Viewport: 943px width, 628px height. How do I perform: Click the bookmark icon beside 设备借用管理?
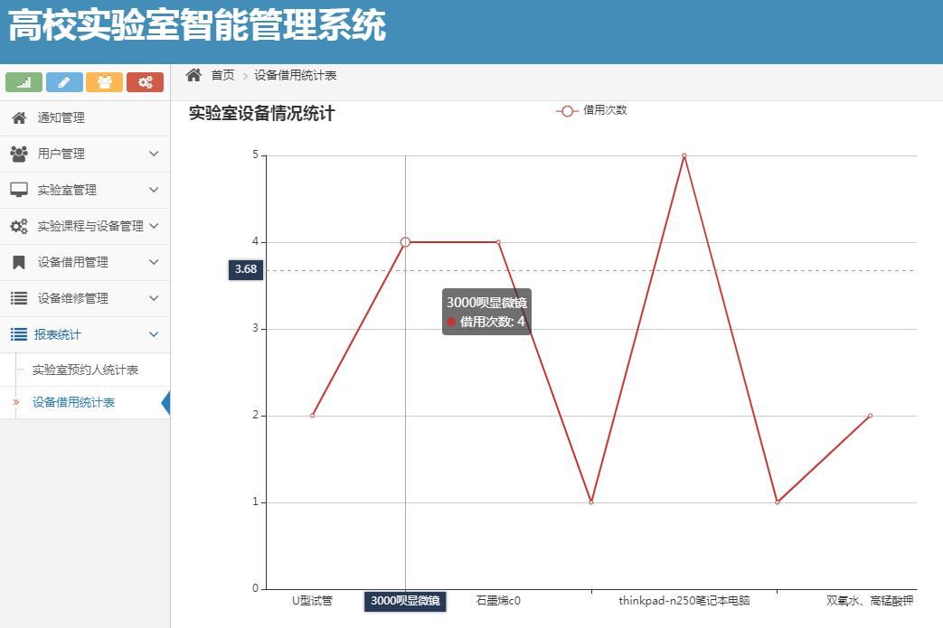click(19, 262)
